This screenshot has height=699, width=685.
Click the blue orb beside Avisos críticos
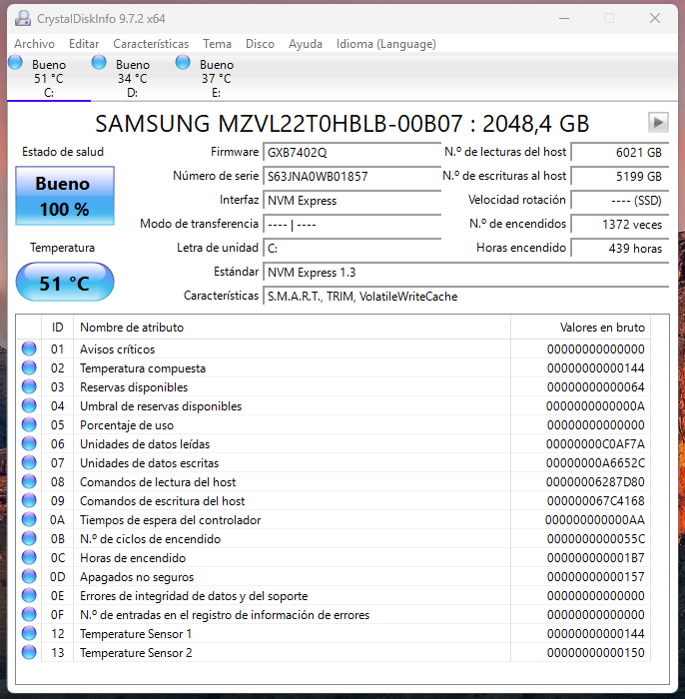(x=29, y=349)
